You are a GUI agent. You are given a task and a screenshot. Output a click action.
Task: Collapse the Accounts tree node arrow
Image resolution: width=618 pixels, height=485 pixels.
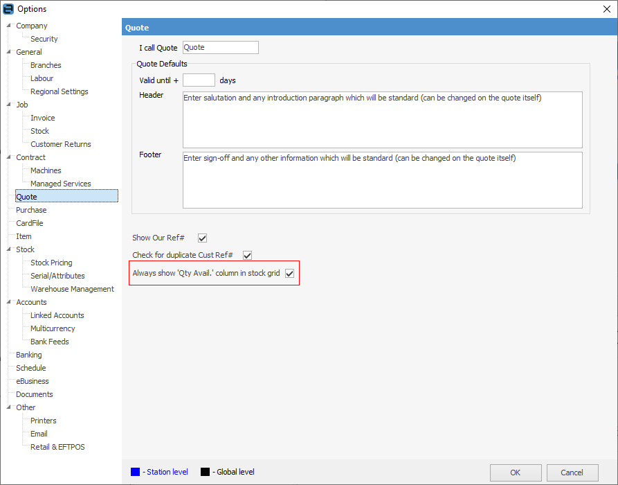tap(9, 303)
